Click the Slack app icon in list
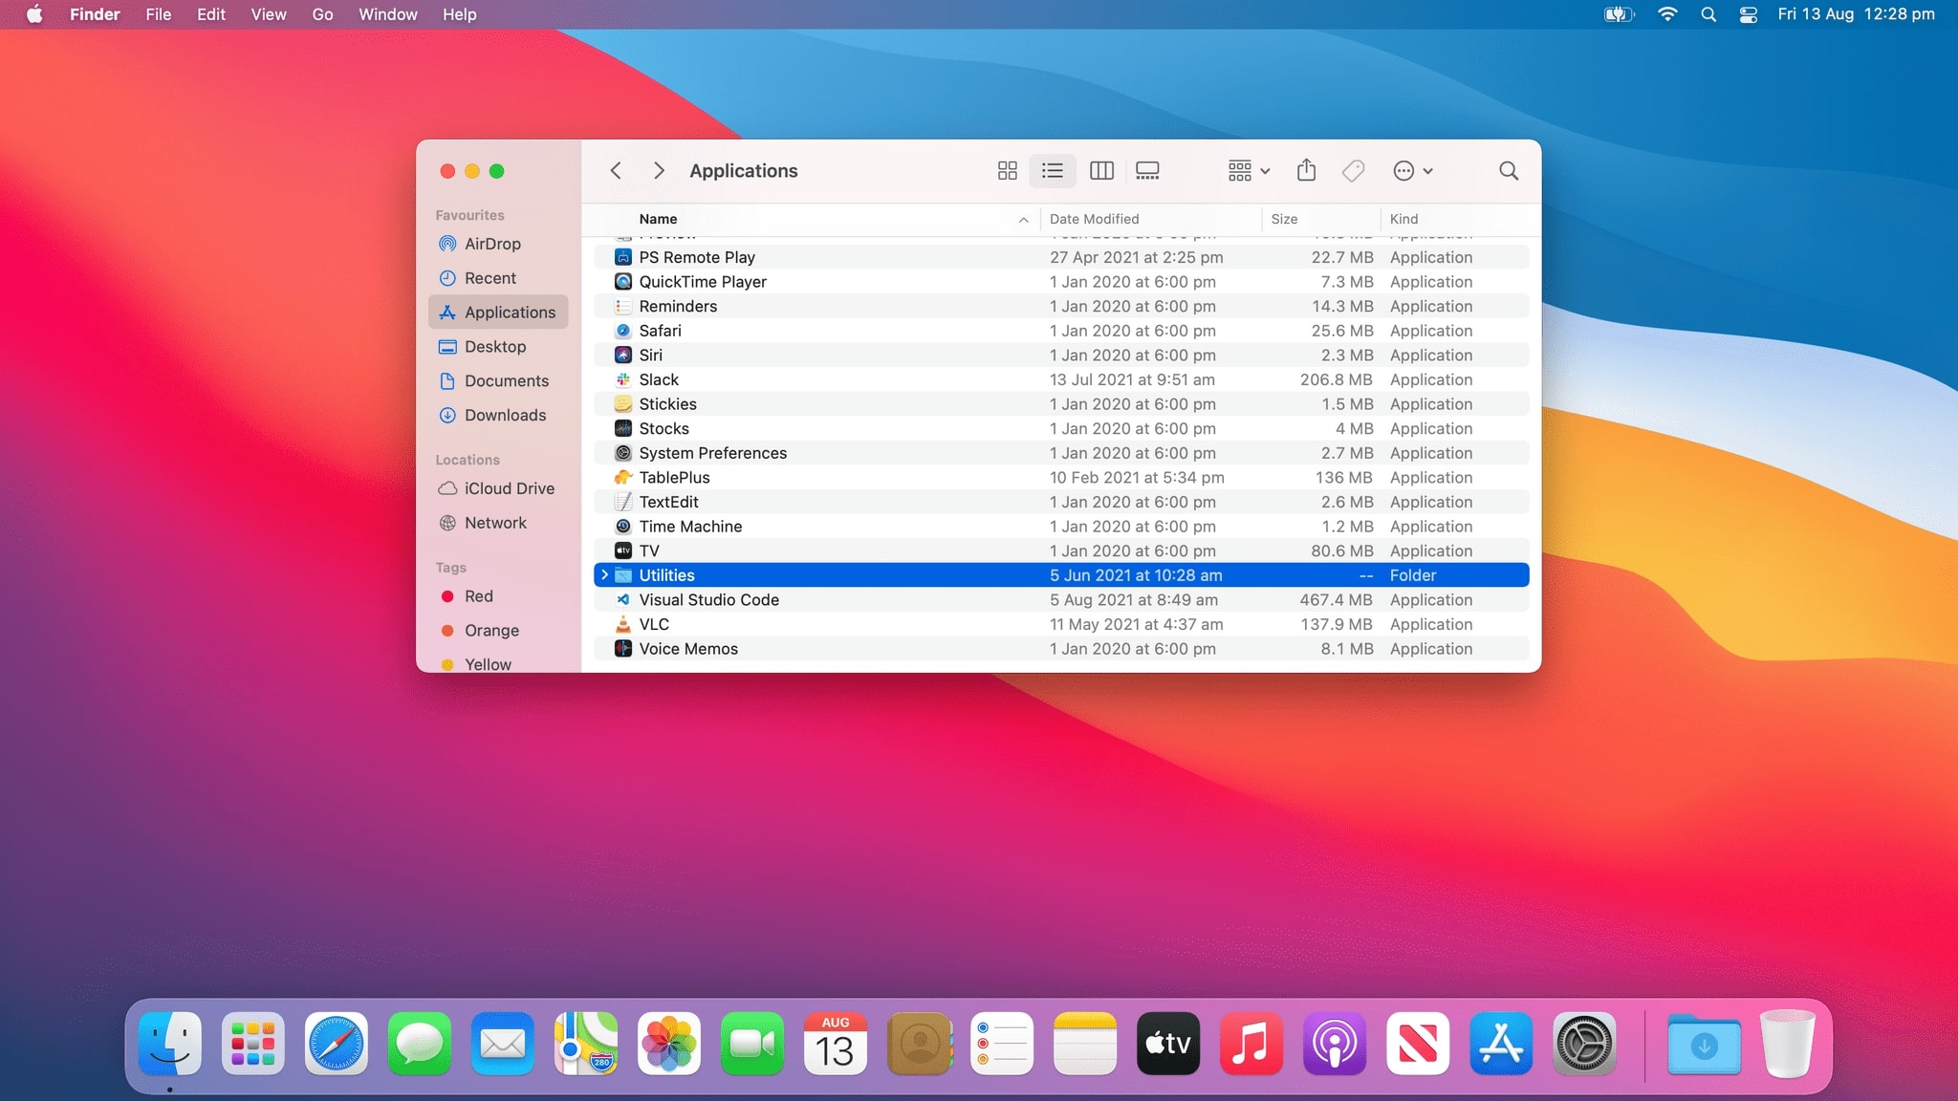 [x=623, y=379]
